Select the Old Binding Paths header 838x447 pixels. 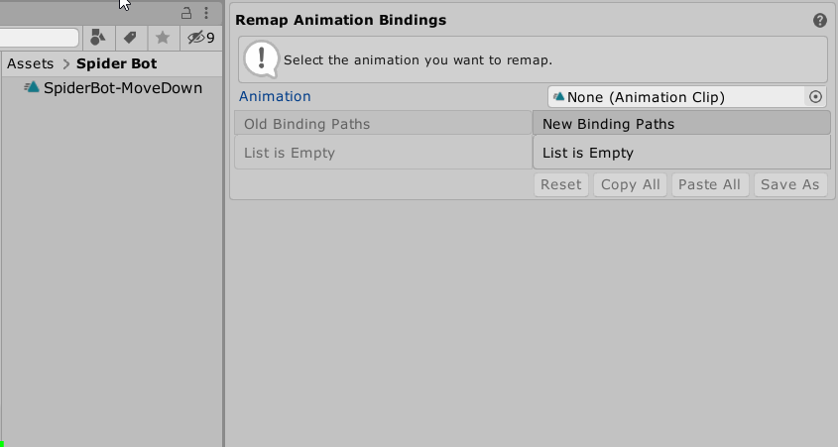pyautogui.click(x=383, y=123)
